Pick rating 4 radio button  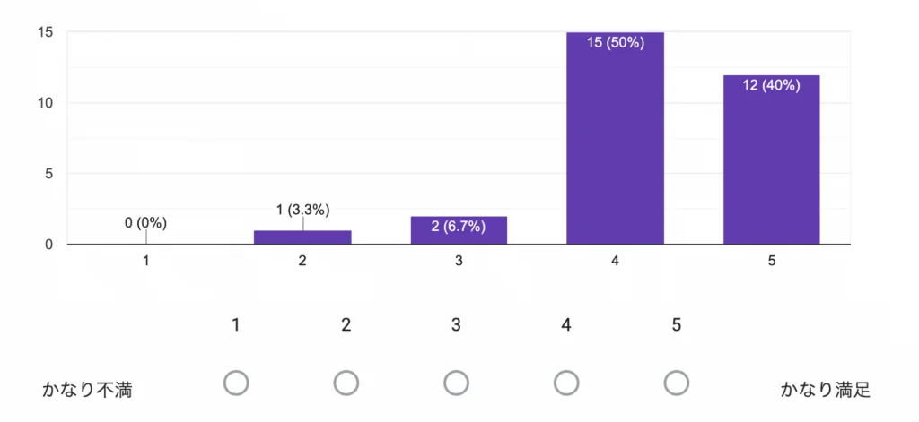[566, 383]
